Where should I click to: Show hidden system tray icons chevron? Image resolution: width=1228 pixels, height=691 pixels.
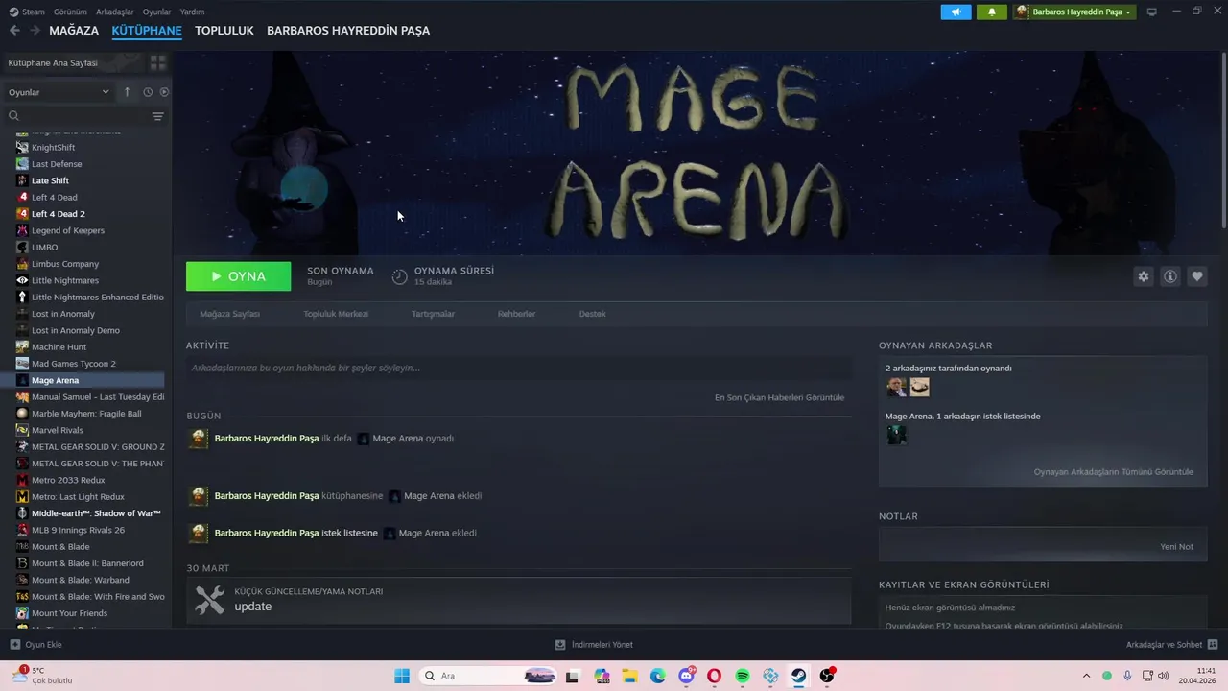click(x=1086, y=676)
